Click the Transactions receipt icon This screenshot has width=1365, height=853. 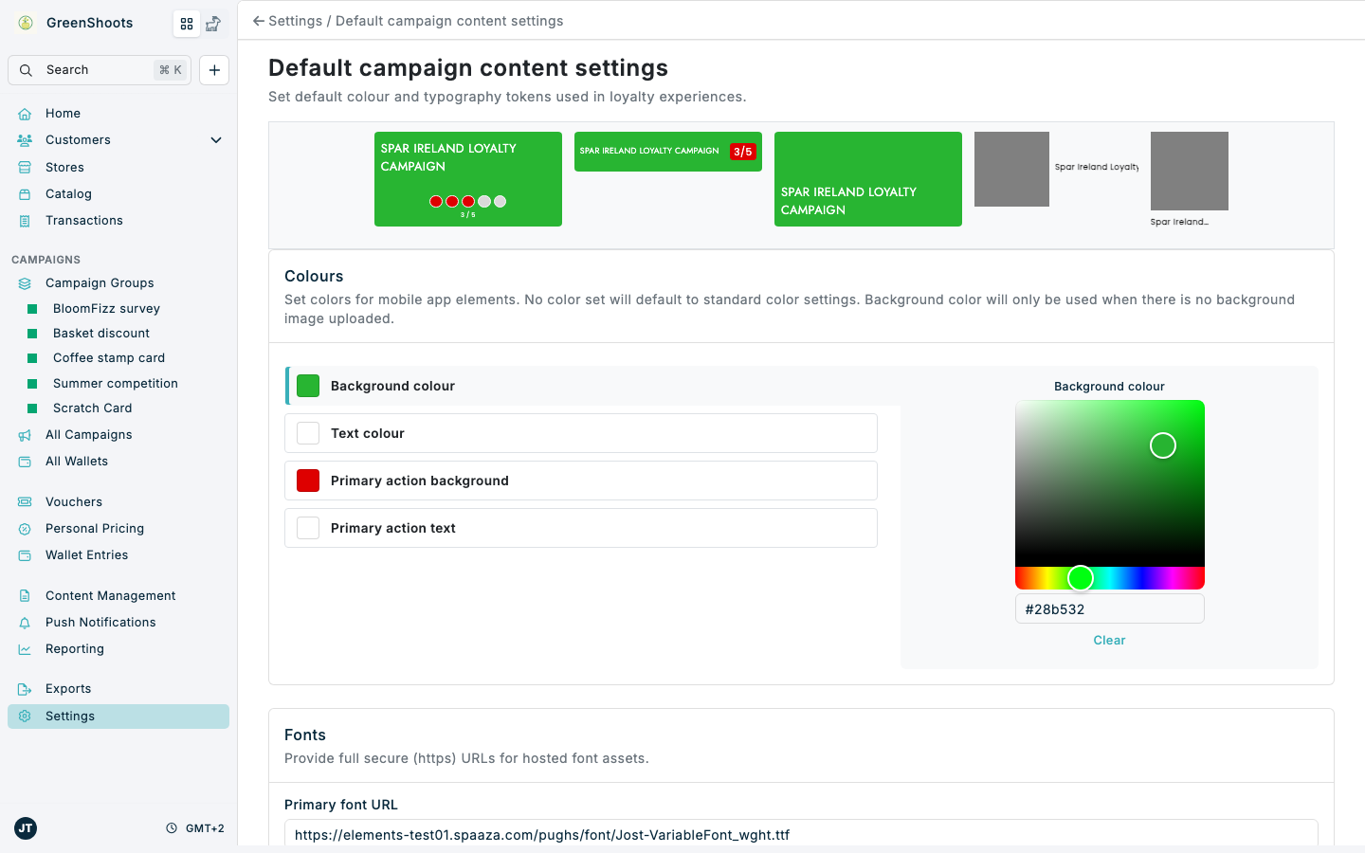click(x=25, y=221)
